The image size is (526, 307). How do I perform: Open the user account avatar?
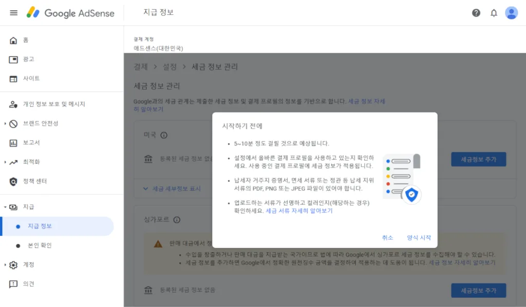(511, 13)
